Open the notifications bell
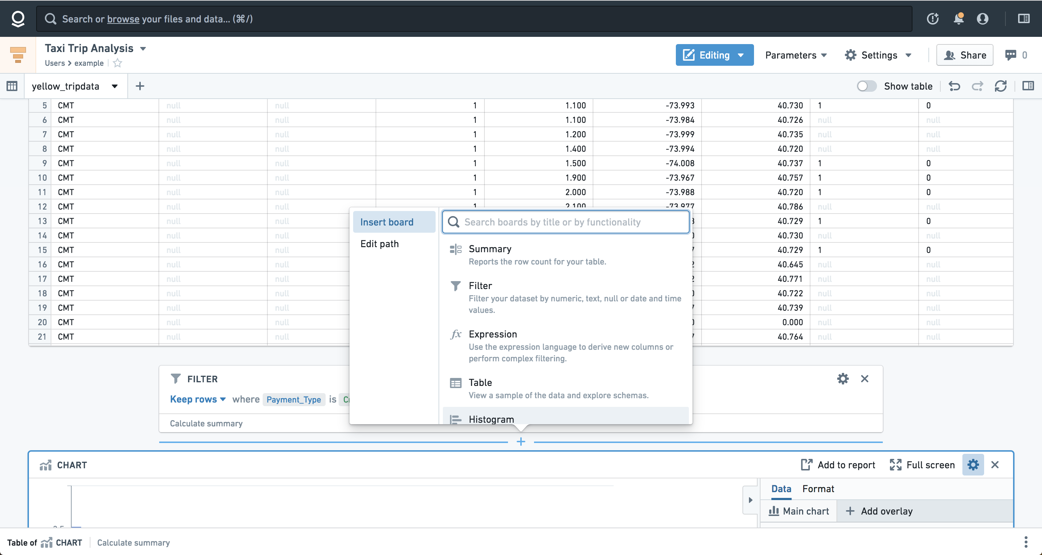The width and height of the screenshot is (1042, 555). tap(958, 18)
